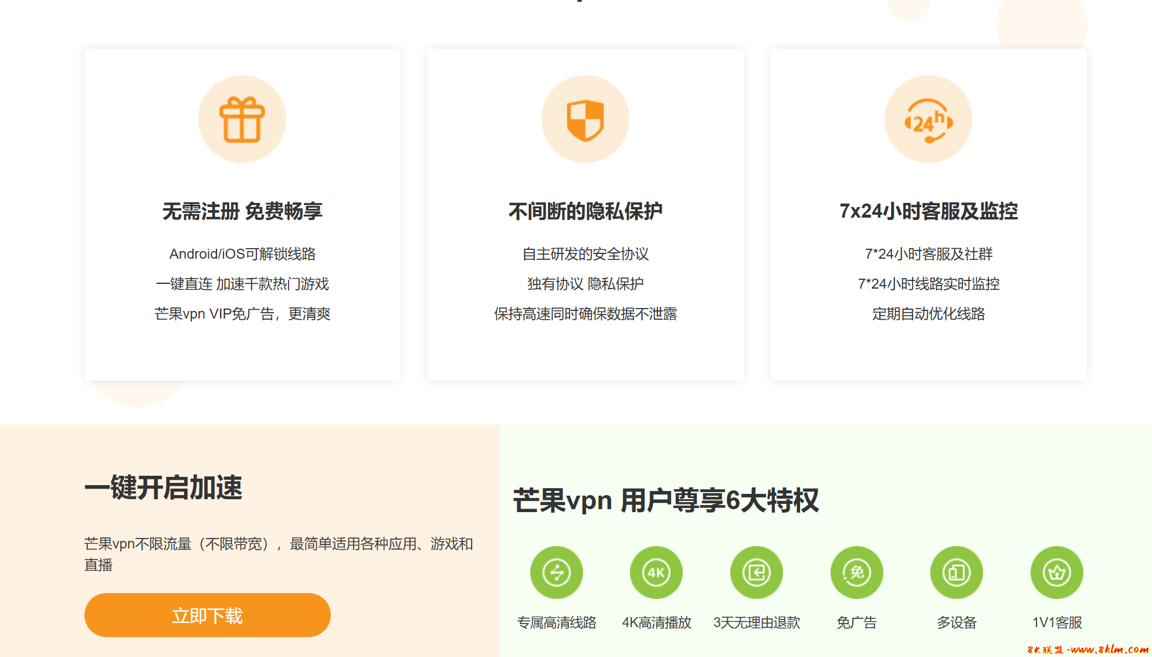Click the heading 无需注册 免费畅享
The width and height of the screenshot is (1152, 657).
242,211
